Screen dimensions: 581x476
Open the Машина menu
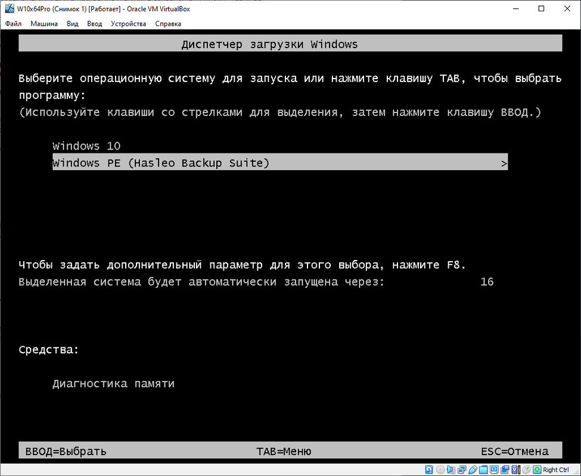click(44, 24)
